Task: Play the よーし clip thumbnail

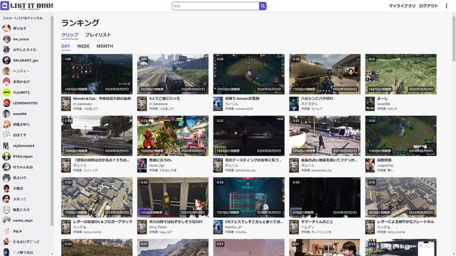Action: tap(401, 74)
